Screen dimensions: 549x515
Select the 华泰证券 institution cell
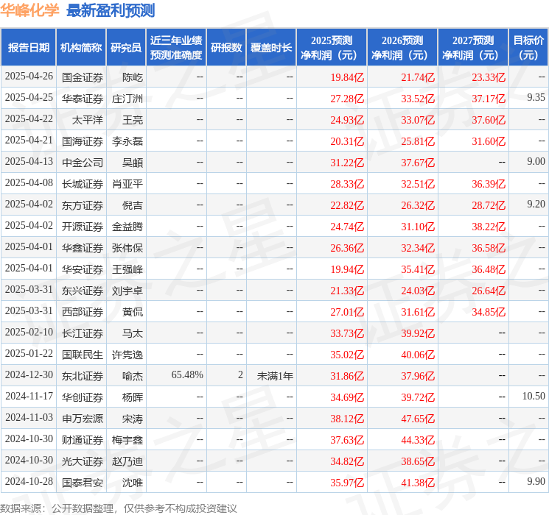point(83,99)
